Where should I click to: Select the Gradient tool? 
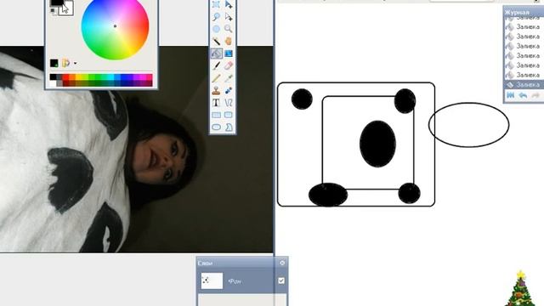coord(229,54)
